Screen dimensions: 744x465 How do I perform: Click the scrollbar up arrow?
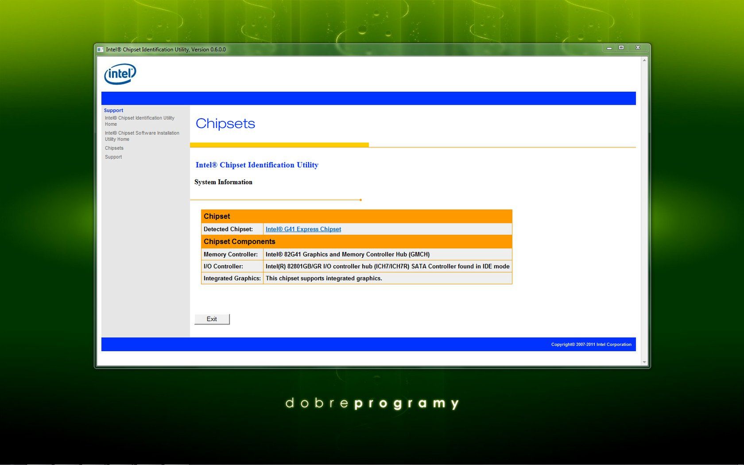[x=644, y=60]
